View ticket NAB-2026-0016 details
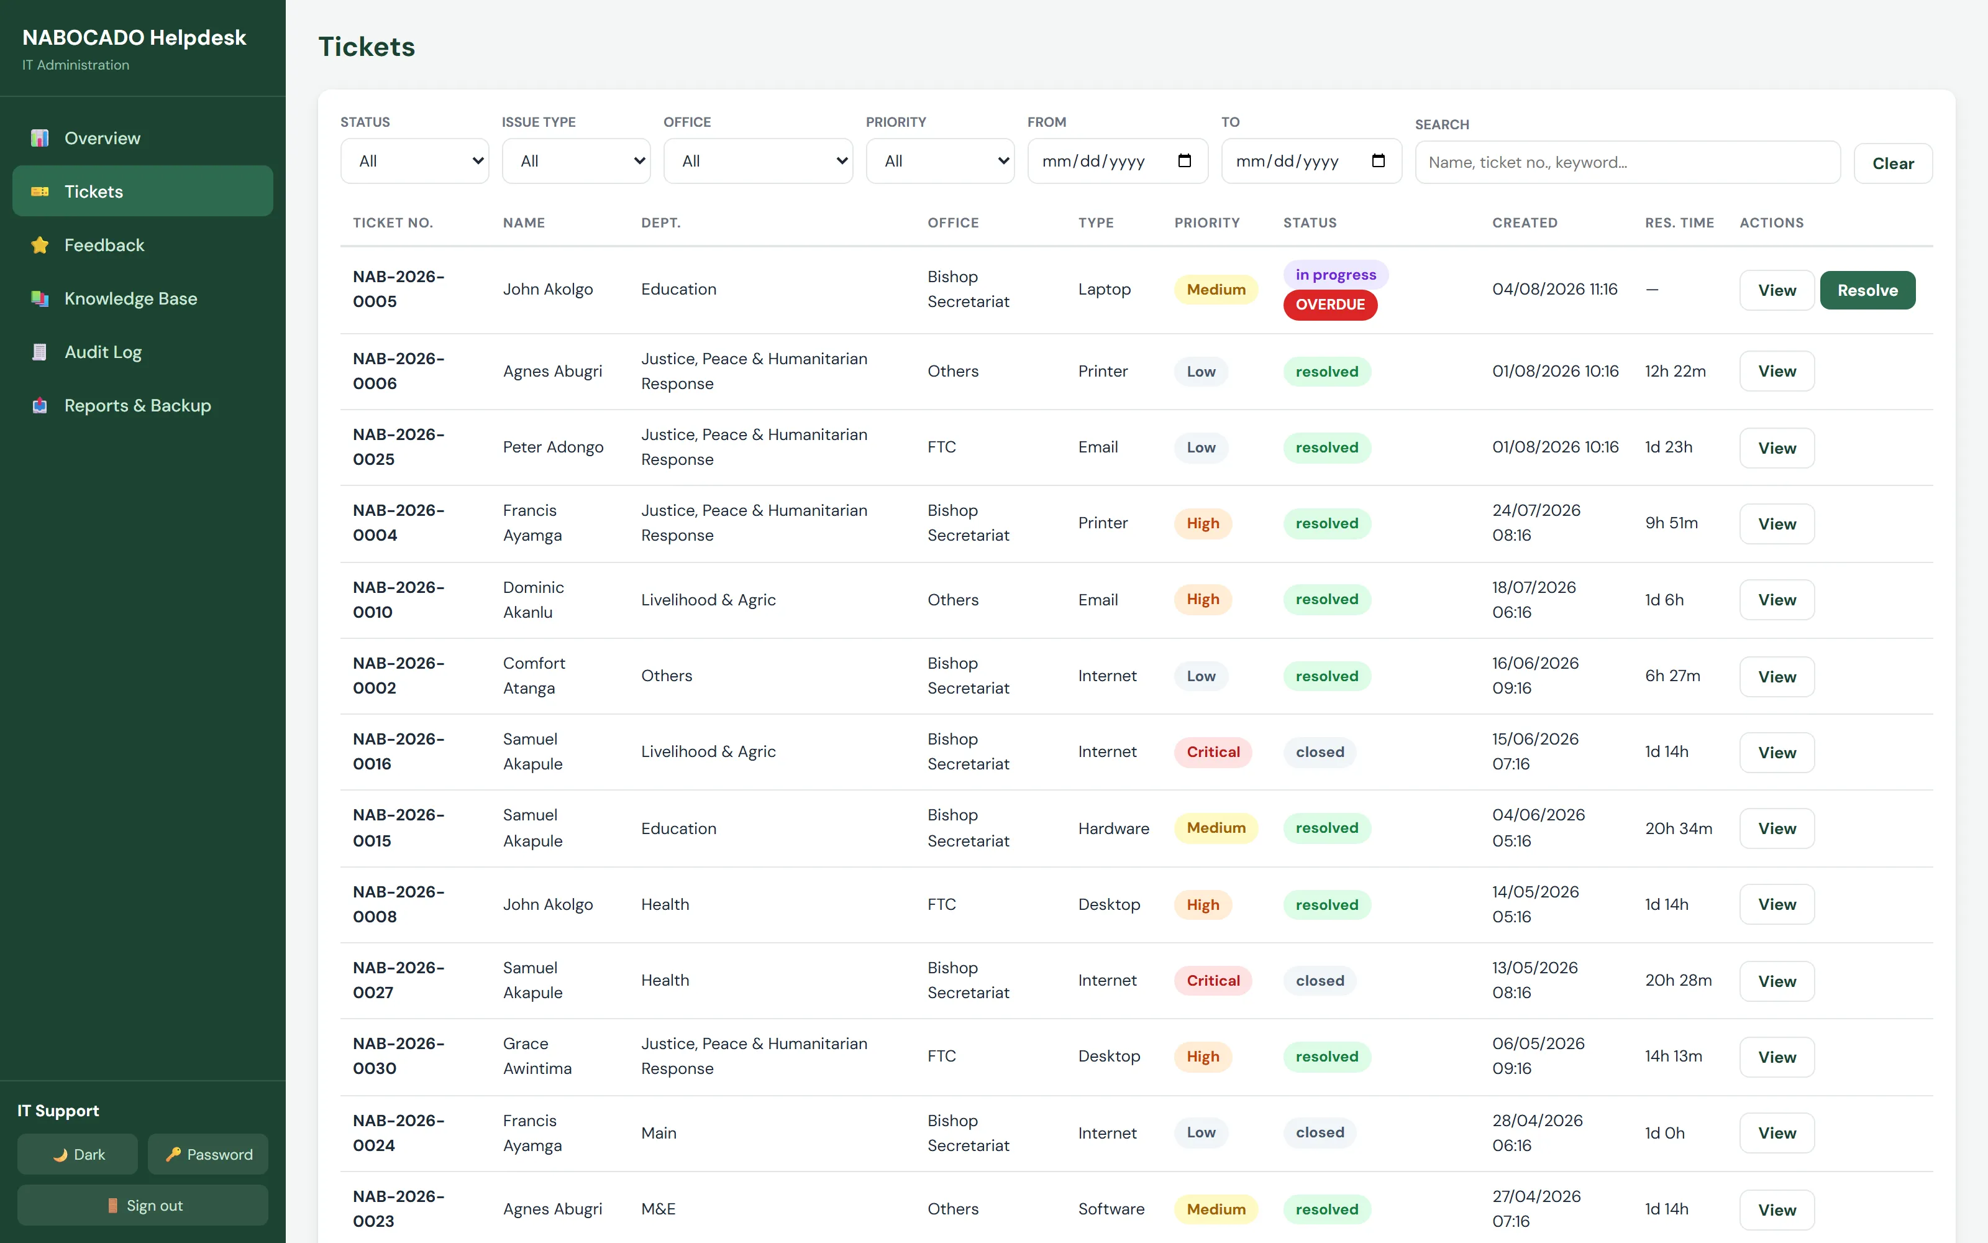Image resolution: width=1988 pixels, height=1243 pixels. tap(1777, 752)
